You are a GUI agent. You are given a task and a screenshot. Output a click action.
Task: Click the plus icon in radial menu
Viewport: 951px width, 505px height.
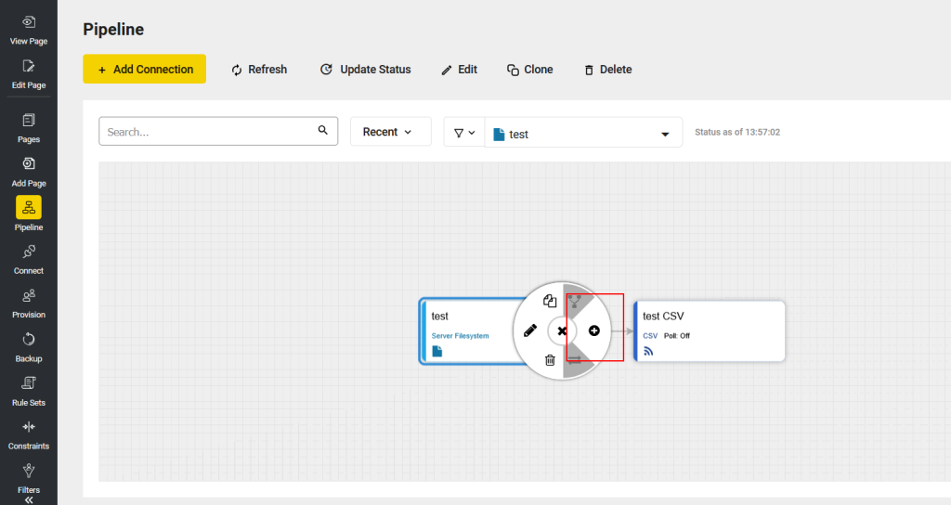click(594, 330)
